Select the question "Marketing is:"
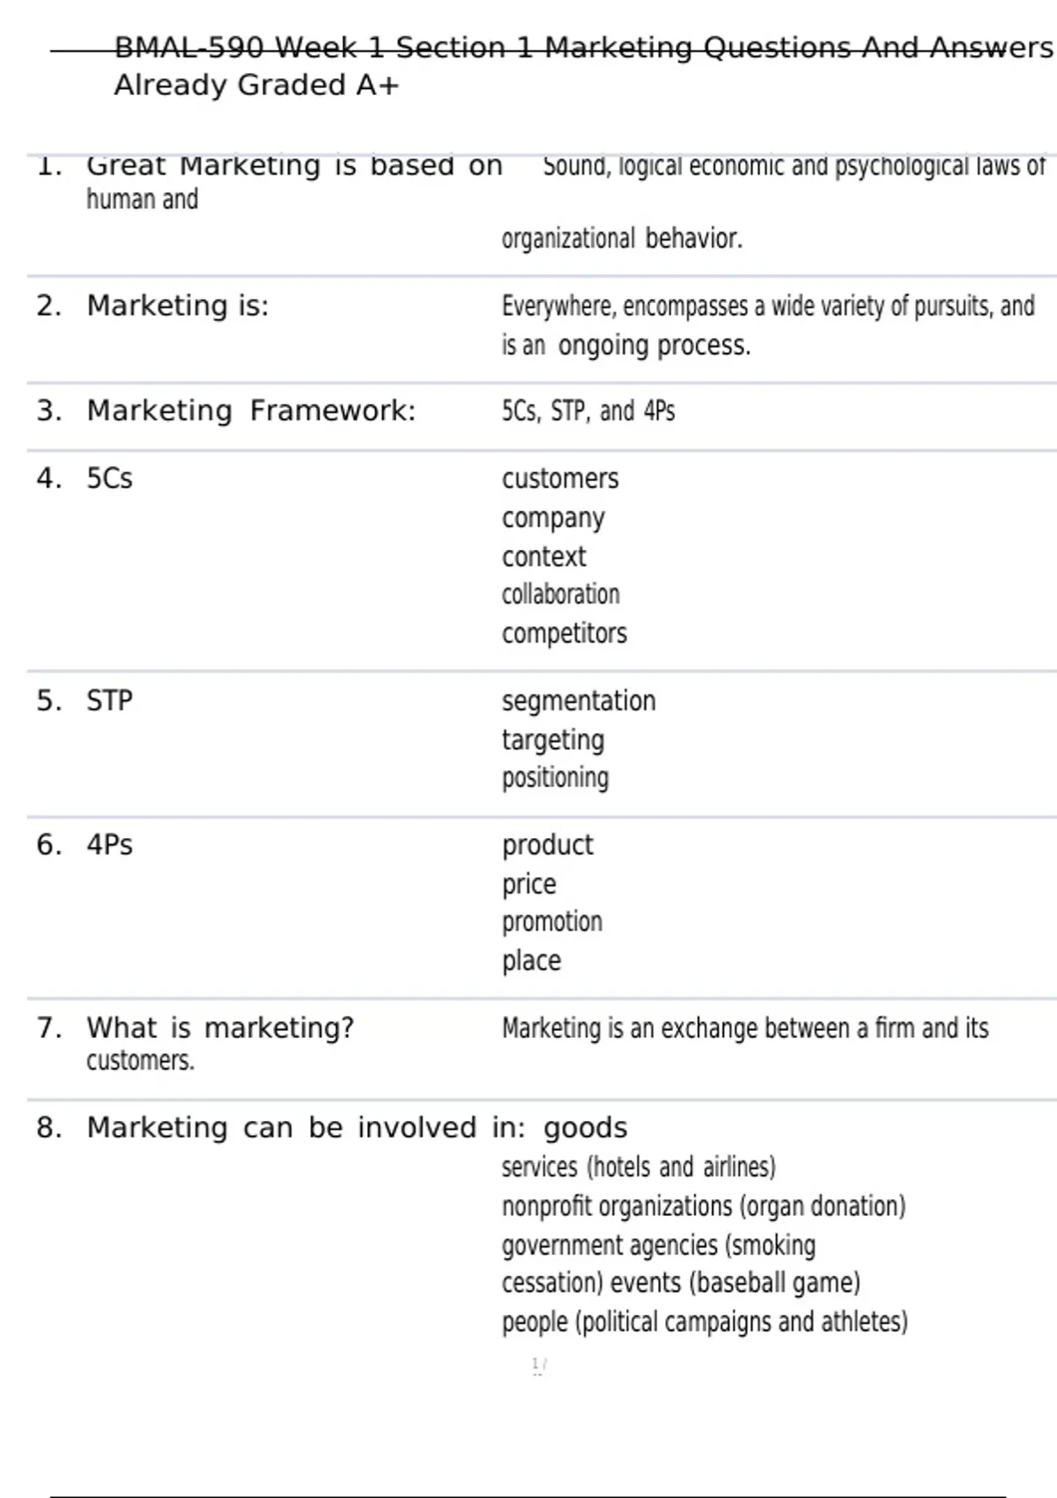The image size is (1057, 1498). pos(177,306)
